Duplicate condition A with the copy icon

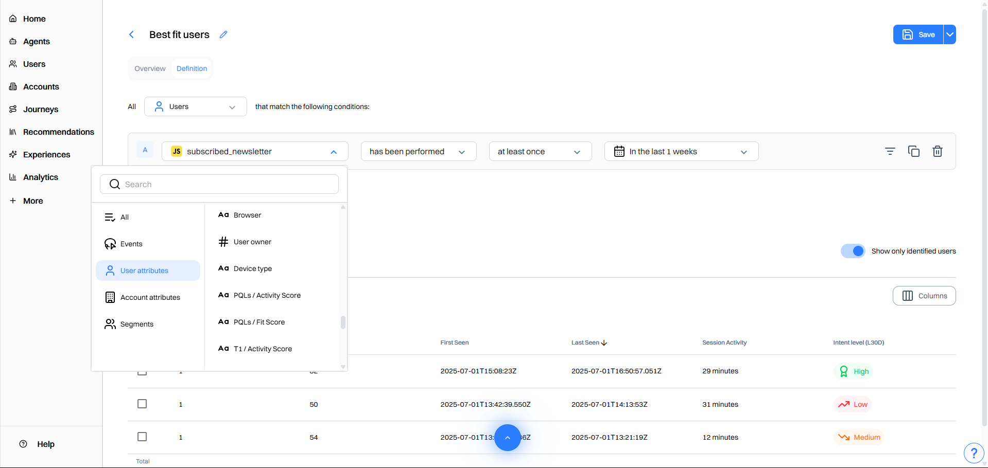914,151
